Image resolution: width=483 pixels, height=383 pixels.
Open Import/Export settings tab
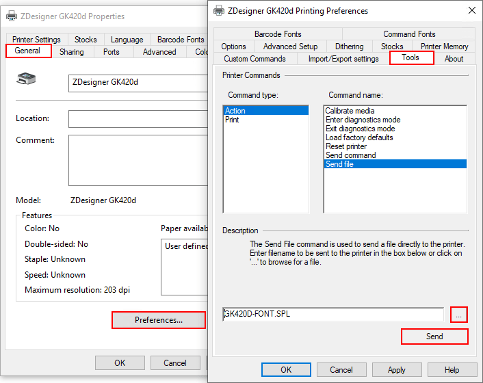click(343, 59)
